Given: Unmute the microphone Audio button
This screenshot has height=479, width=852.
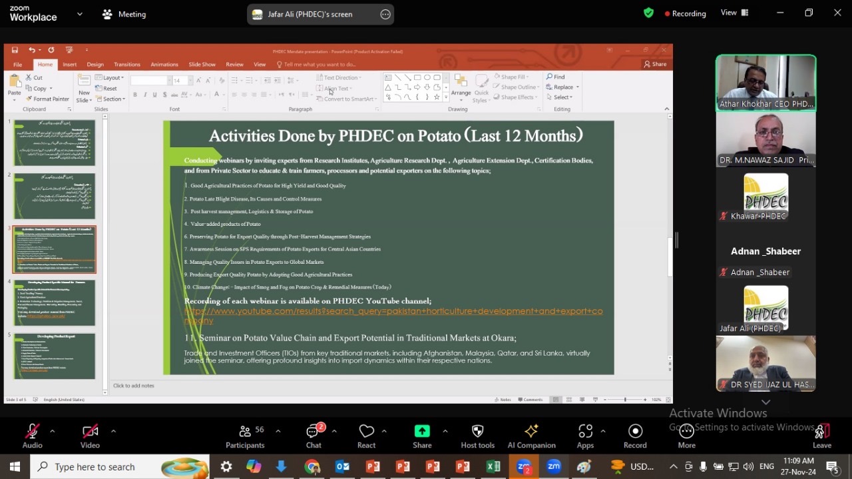Looking at the screenshot, I should [x=32, y=436].
